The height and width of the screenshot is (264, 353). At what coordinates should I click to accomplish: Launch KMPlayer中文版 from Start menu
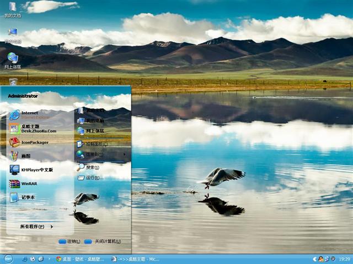(31, 170)
